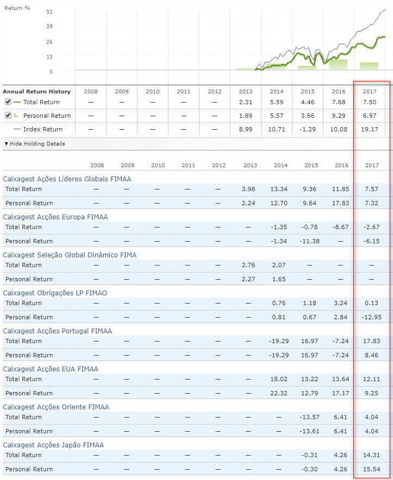Open Caixagest Ações EUA FIMAA fund

coord(51,369)
